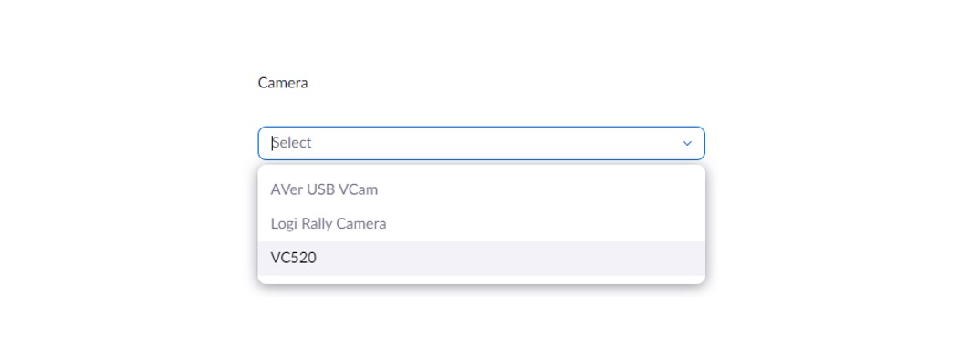Click the chevron arrow in Select box
The image size is (960, 357).
[x=687, y=143]
